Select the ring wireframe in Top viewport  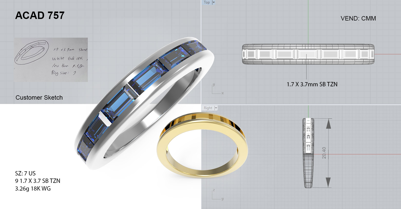pos(308,54)
